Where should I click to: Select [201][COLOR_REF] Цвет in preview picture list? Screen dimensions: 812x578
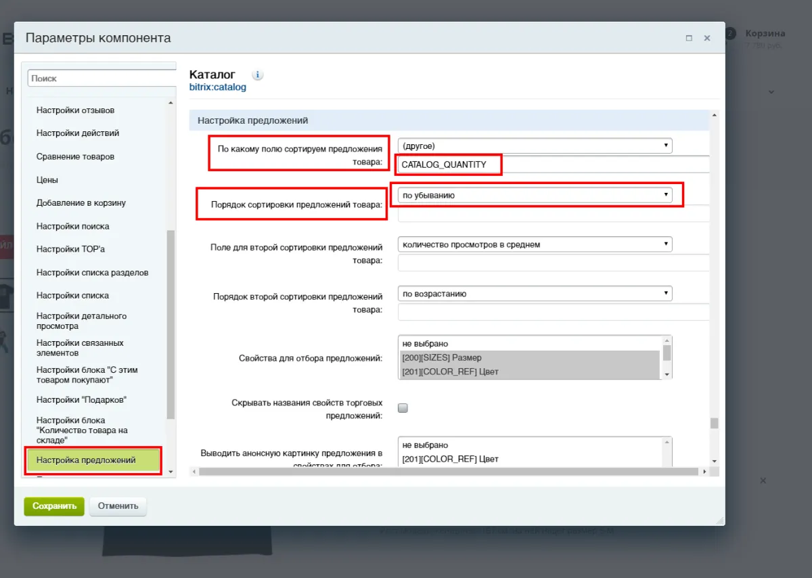click(x=529, y=459)
